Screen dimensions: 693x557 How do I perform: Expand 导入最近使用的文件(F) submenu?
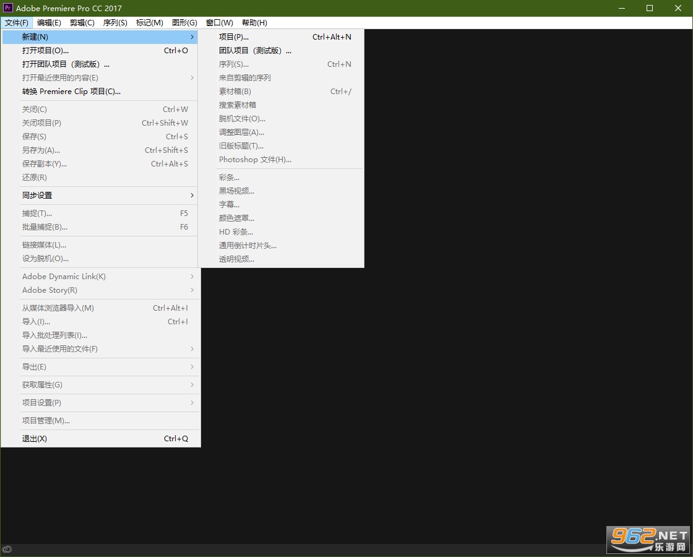coord(100,349)
